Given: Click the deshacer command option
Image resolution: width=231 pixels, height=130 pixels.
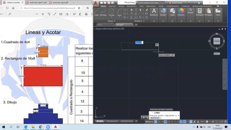Looking at the screenshot, I should pos(155,118).
